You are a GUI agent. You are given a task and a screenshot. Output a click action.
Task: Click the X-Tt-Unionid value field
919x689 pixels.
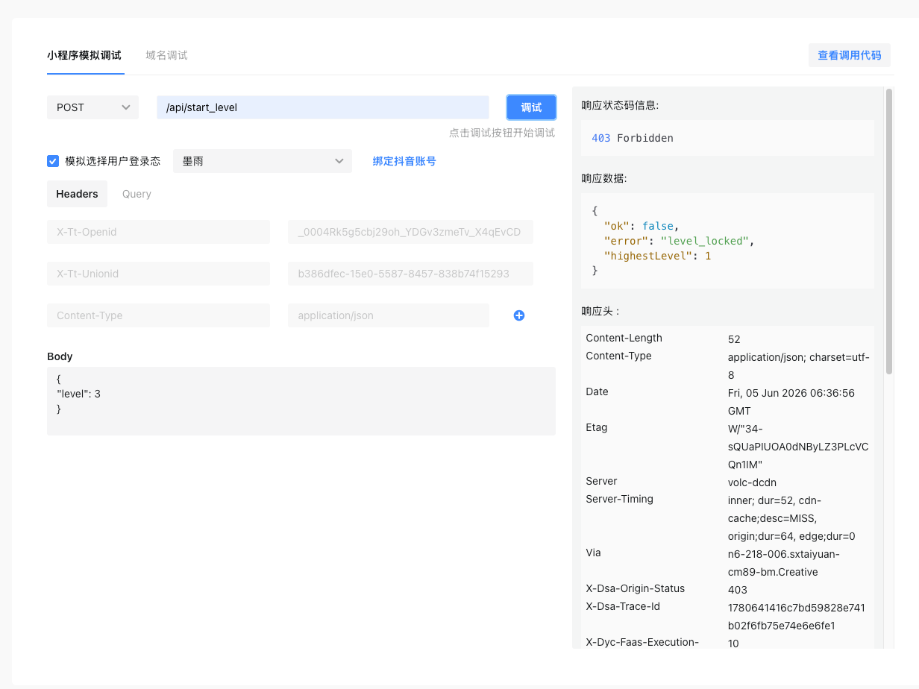coord(410,274)
